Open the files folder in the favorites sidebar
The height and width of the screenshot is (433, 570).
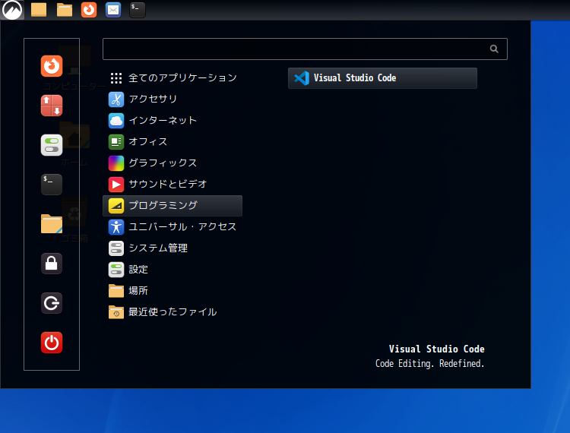[x=52, y=224]
